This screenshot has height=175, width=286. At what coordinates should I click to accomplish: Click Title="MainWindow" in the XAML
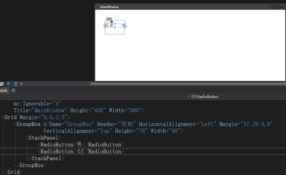click(41, 110)
